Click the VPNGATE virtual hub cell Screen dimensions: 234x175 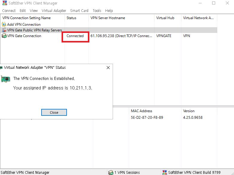(x=164, y=36)
